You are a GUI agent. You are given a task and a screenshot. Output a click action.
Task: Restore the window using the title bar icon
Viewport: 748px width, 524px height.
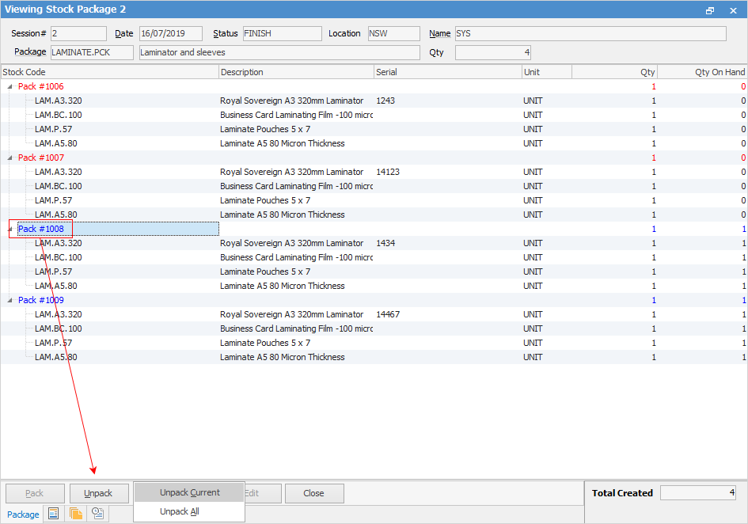coord(710,10)
